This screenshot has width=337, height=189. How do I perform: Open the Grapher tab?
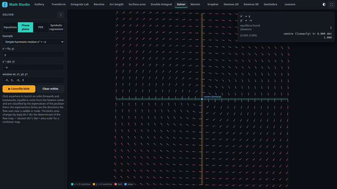[x=213, y=4]
